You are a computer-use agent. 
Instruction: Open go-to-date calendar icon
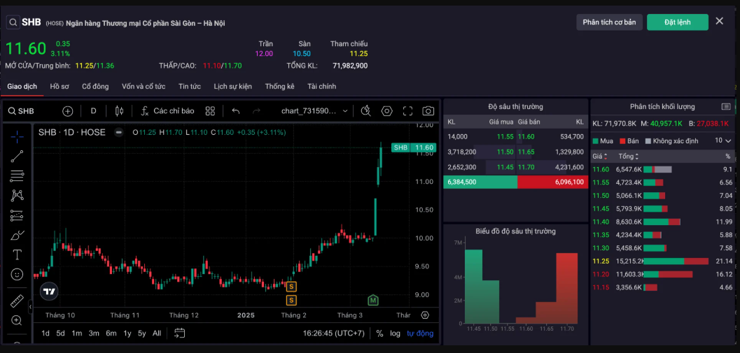pyautogui.click(x=179, y=333)
